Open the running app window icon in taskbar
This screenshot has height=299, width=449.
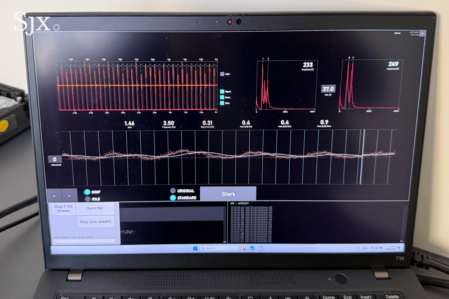260,248
